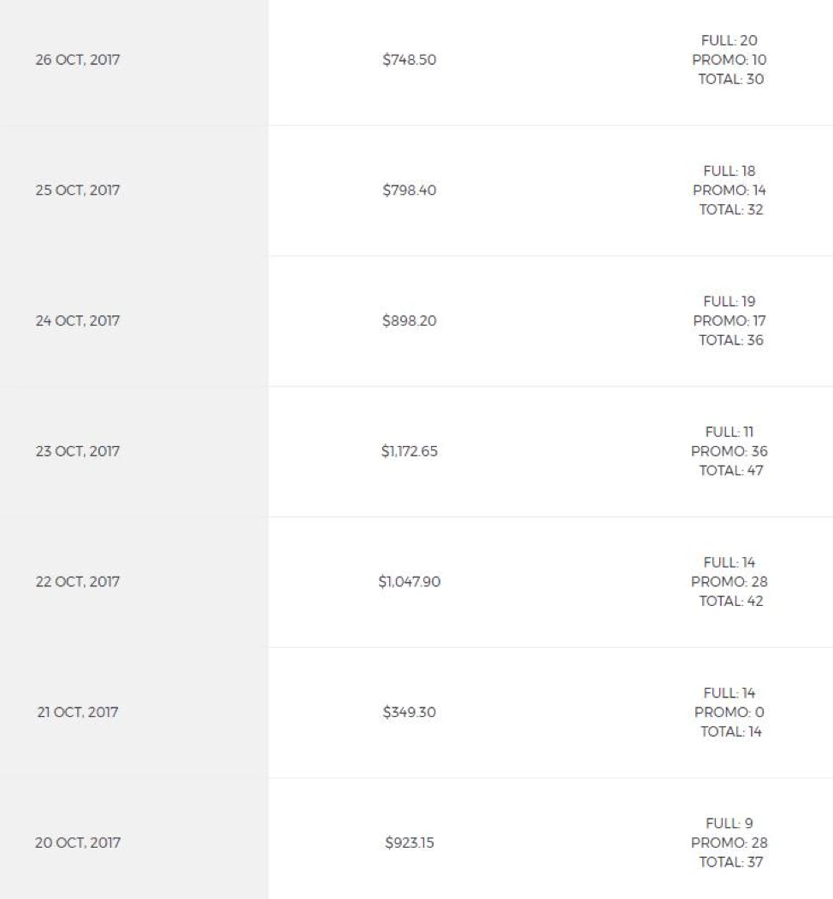Screen dimensions: 833x899
Task: Select the $798.40 revenue value
Action: [x=409, y=191]
